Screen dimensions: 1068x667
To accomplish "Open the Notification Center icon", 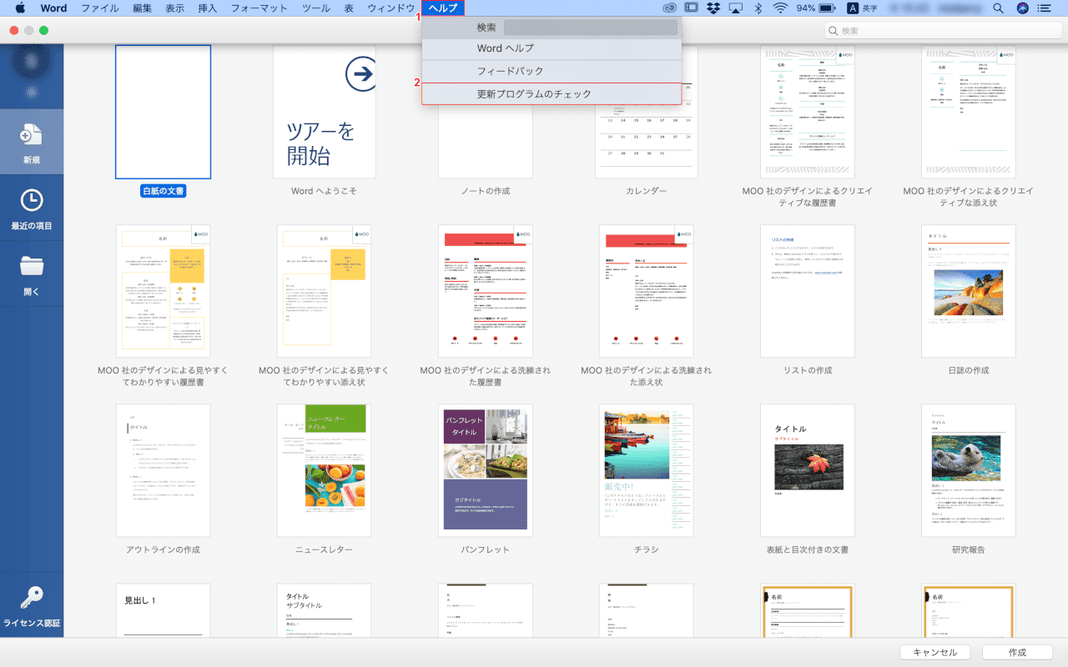I will tap(1045, 8).
